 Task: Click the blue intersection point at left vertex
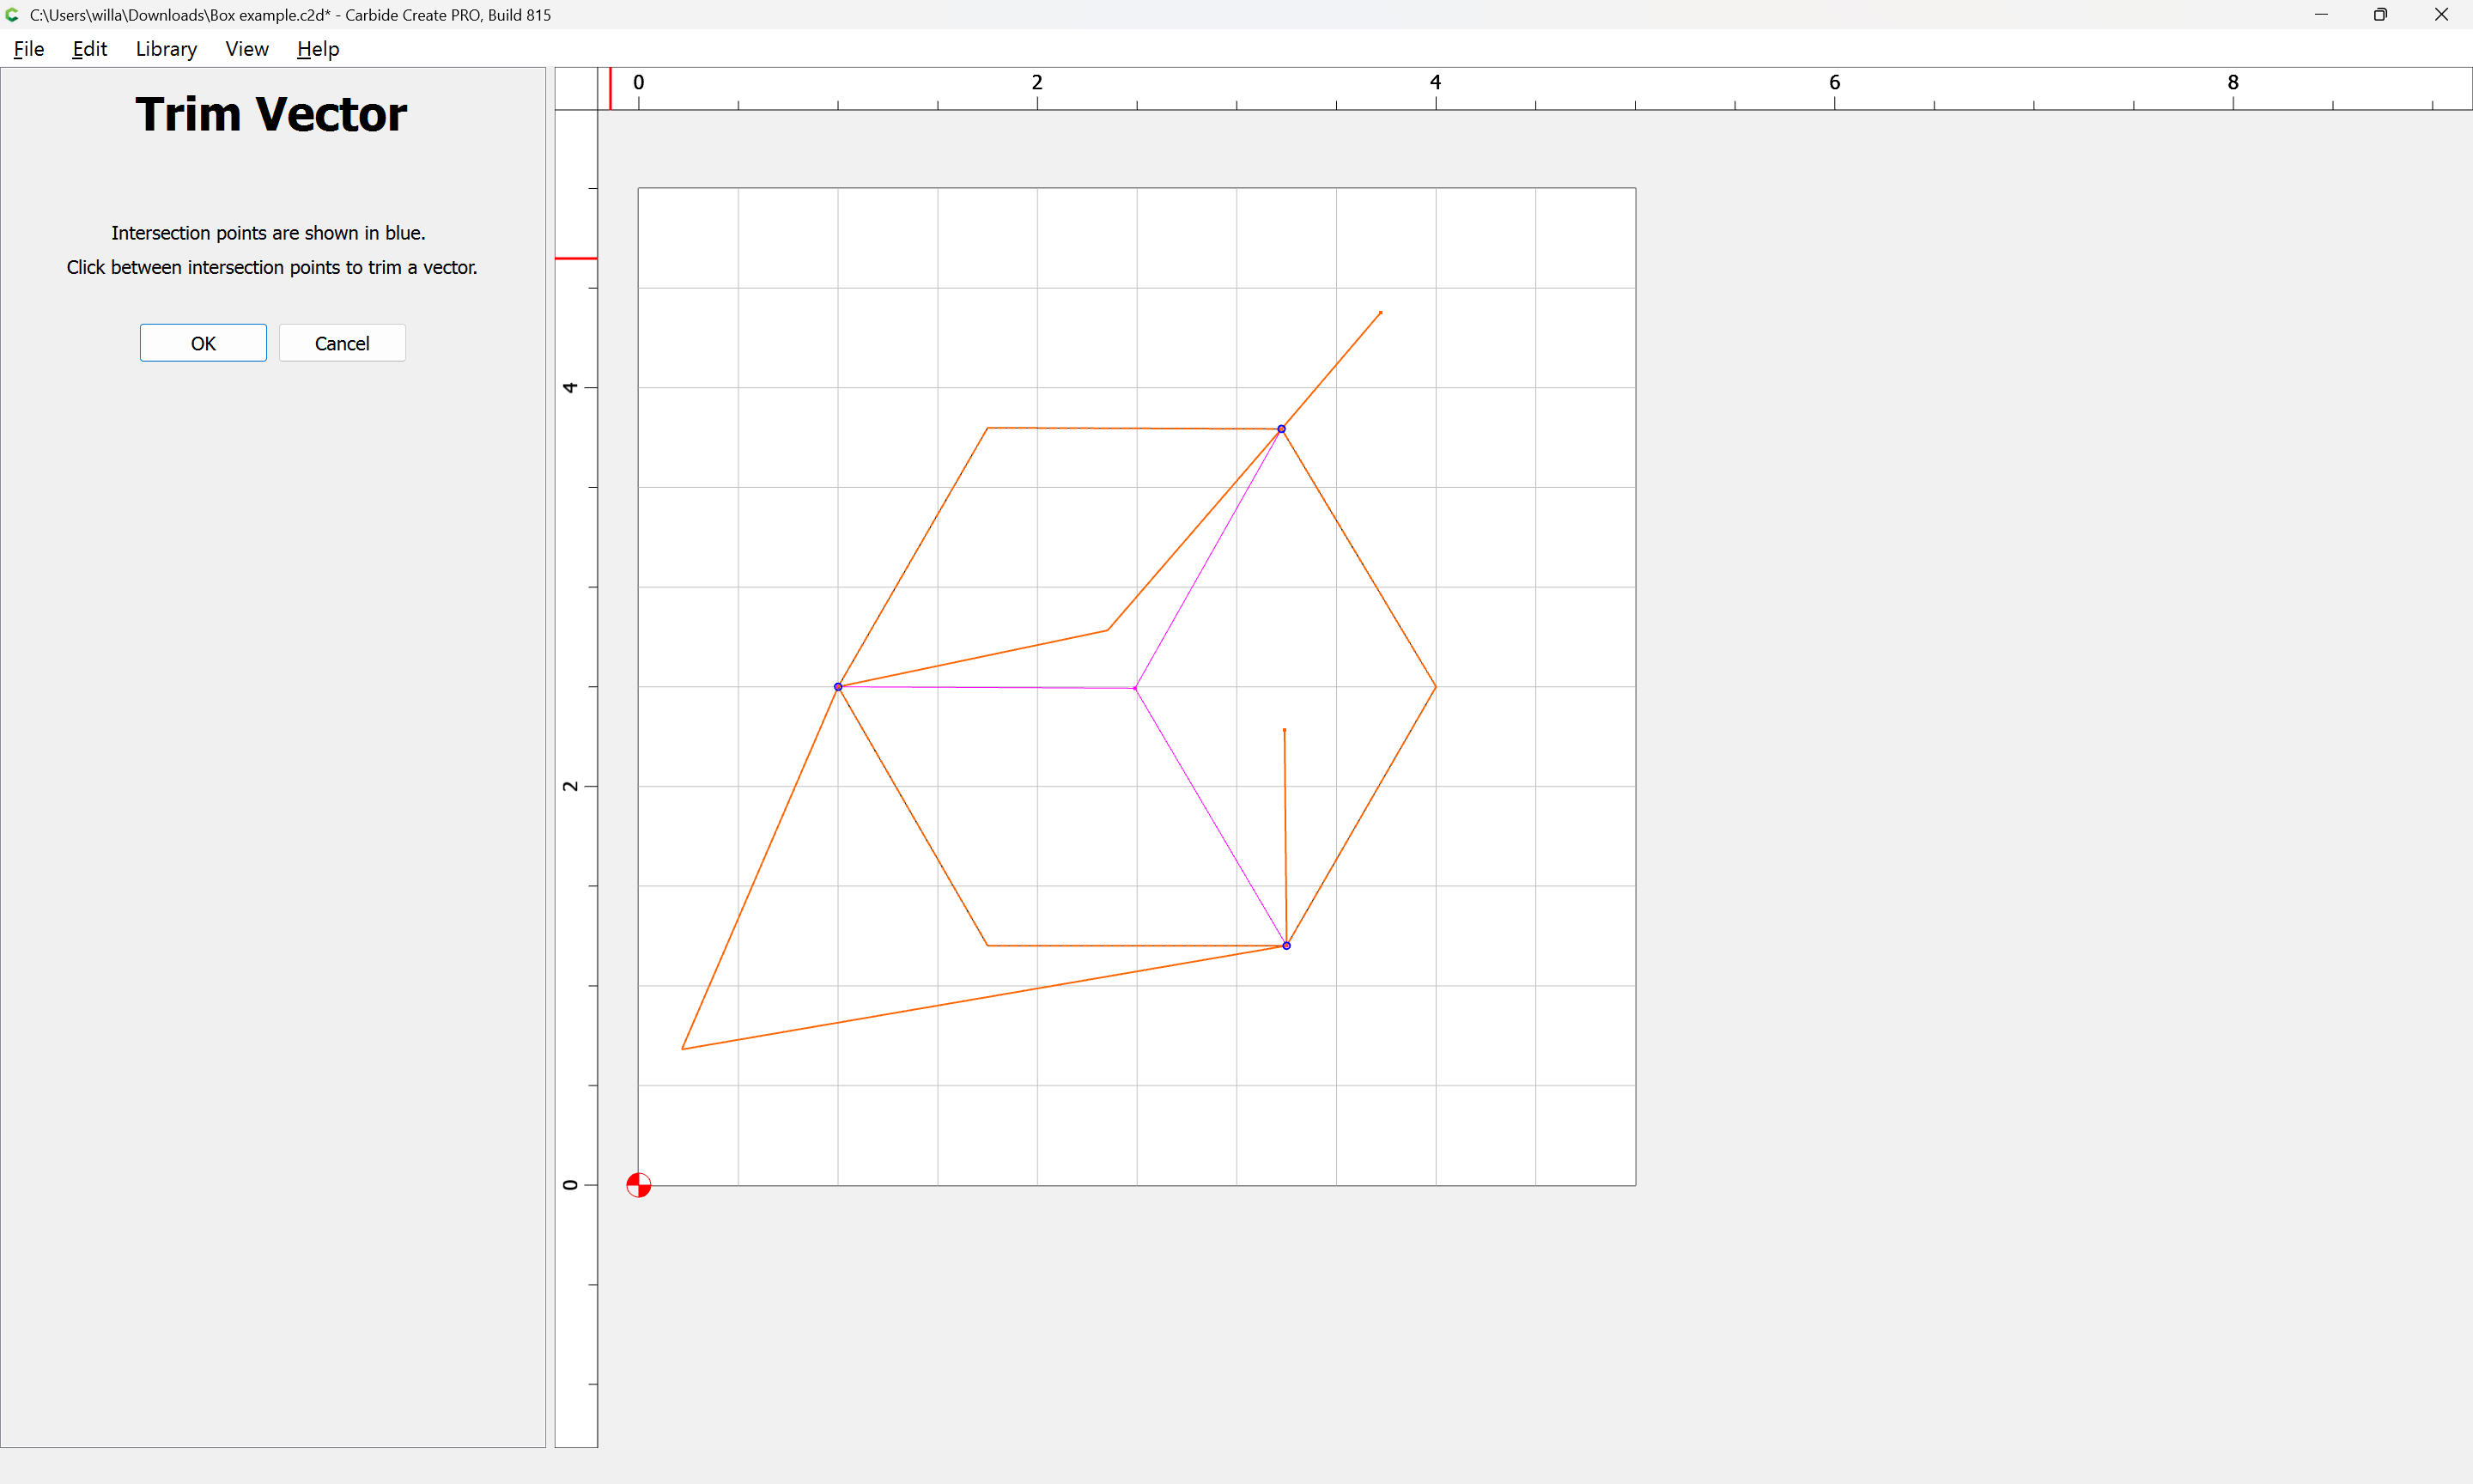pyautogui.click(x=838, y=687)
